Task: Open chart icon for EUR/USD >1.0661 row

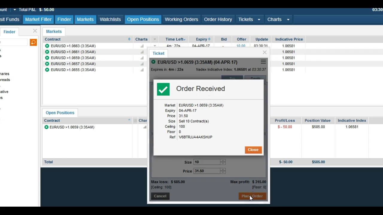Action: (x=142, y=52)
